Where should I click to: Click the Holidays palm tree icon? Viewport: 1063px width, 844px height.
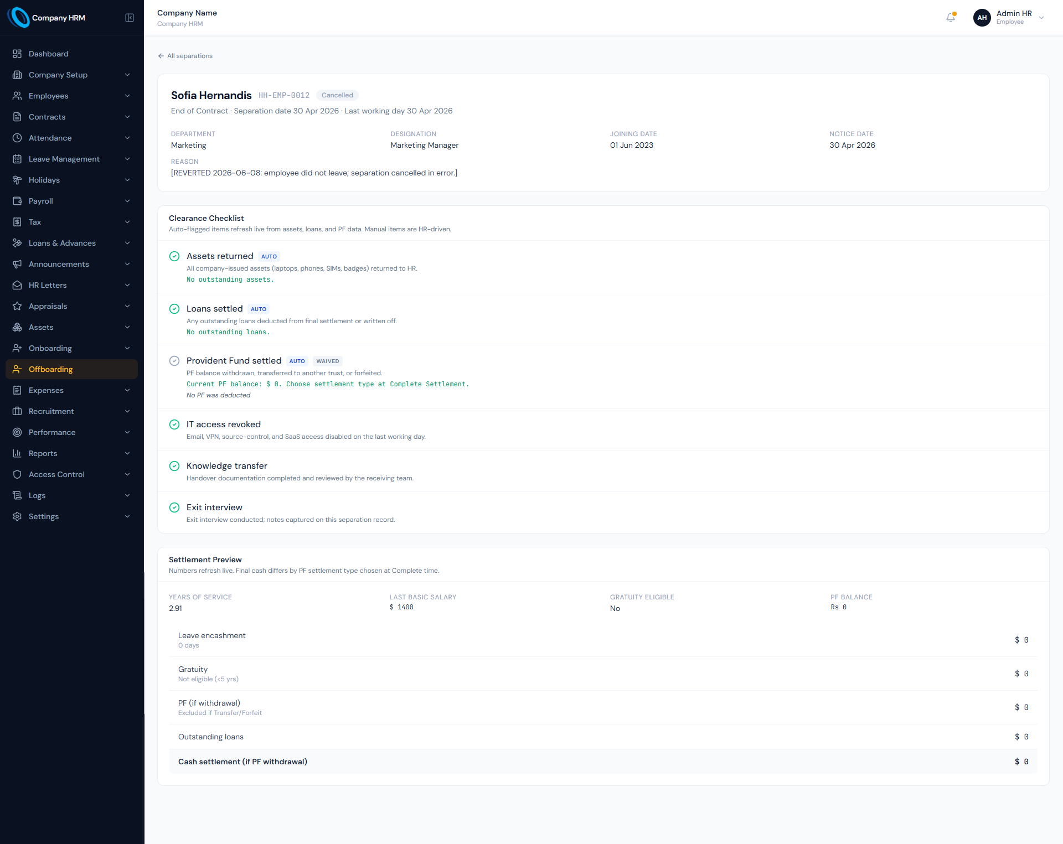[x=17, y=180]
